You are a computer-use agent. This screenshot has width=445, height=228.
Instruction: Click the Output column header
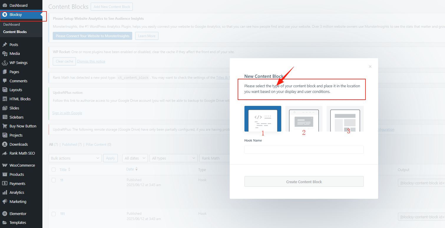[x=403, y=170]
